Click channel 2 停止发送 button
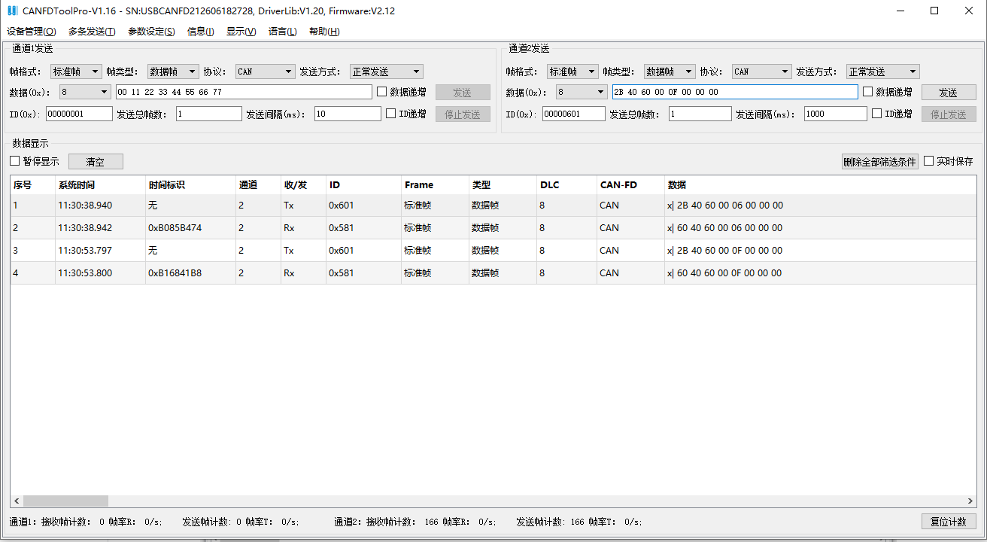The width and height of the screenshot is (987, 542). coord(949,114)
